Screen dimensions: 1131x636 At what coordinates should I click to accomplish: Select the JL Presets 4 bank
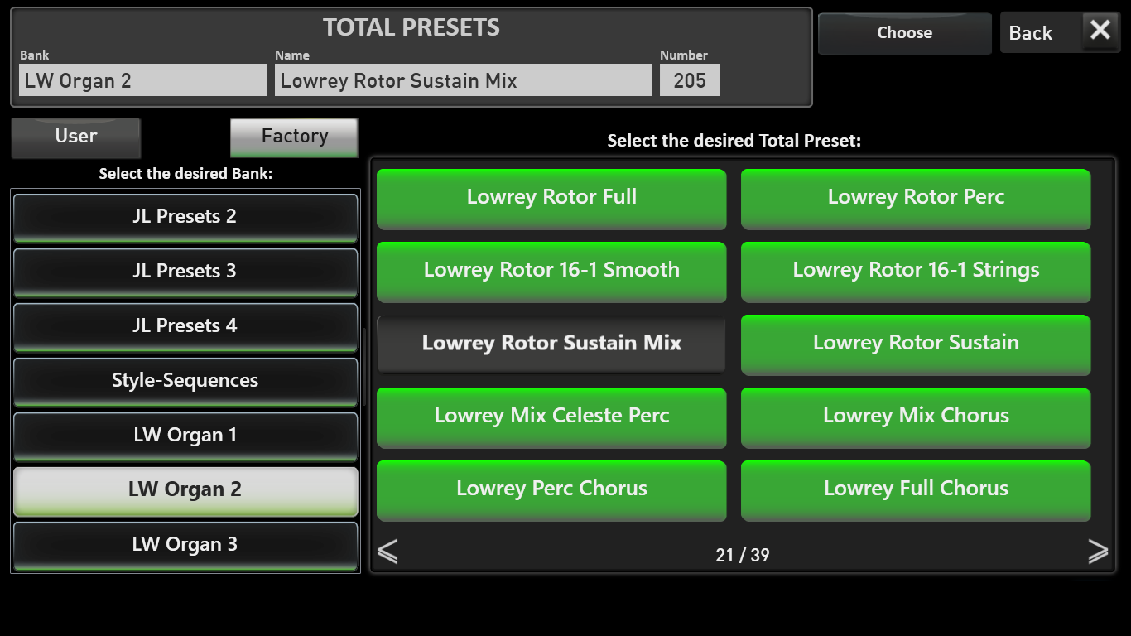pos(185,326)
